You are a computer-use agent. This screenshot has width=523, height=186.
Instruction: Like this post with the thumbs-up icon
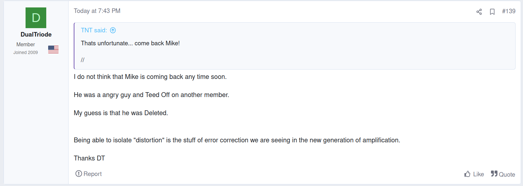467,174
